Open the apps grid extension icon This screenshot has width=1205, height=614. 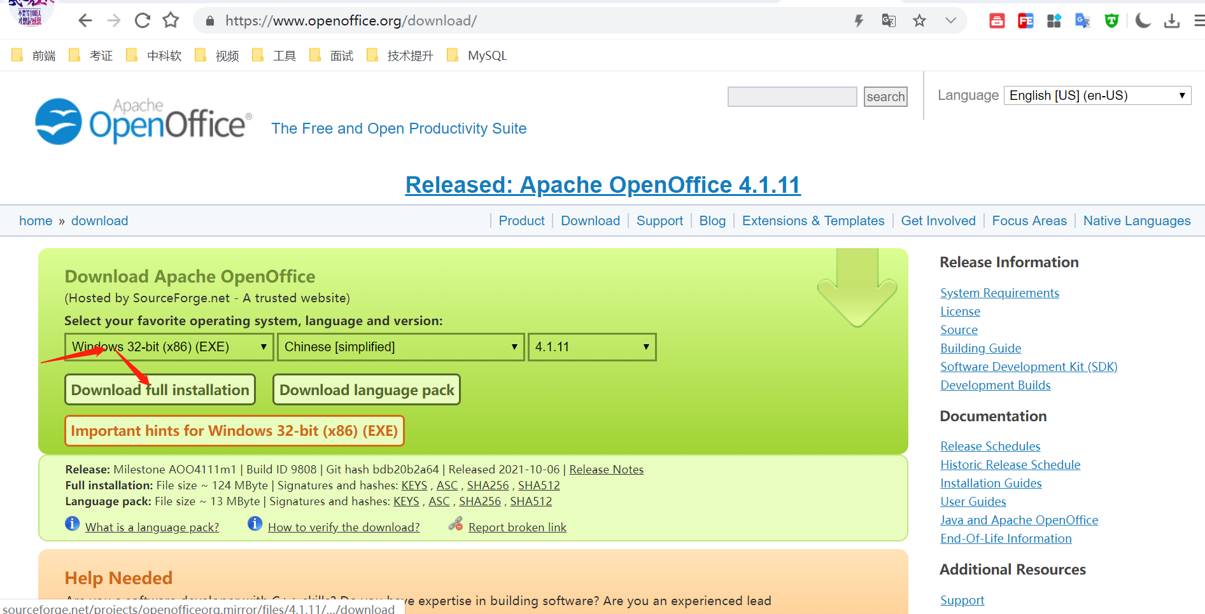[1054, 21]
